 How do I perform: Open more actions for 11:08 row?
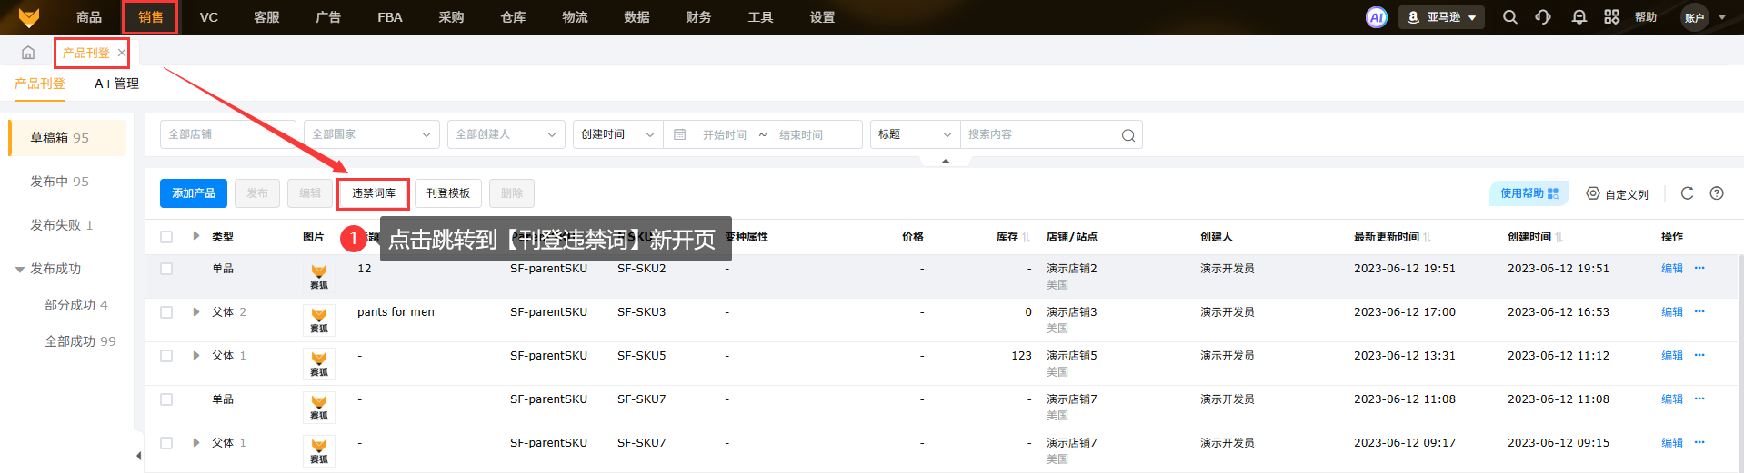(x=1699, y=399)
